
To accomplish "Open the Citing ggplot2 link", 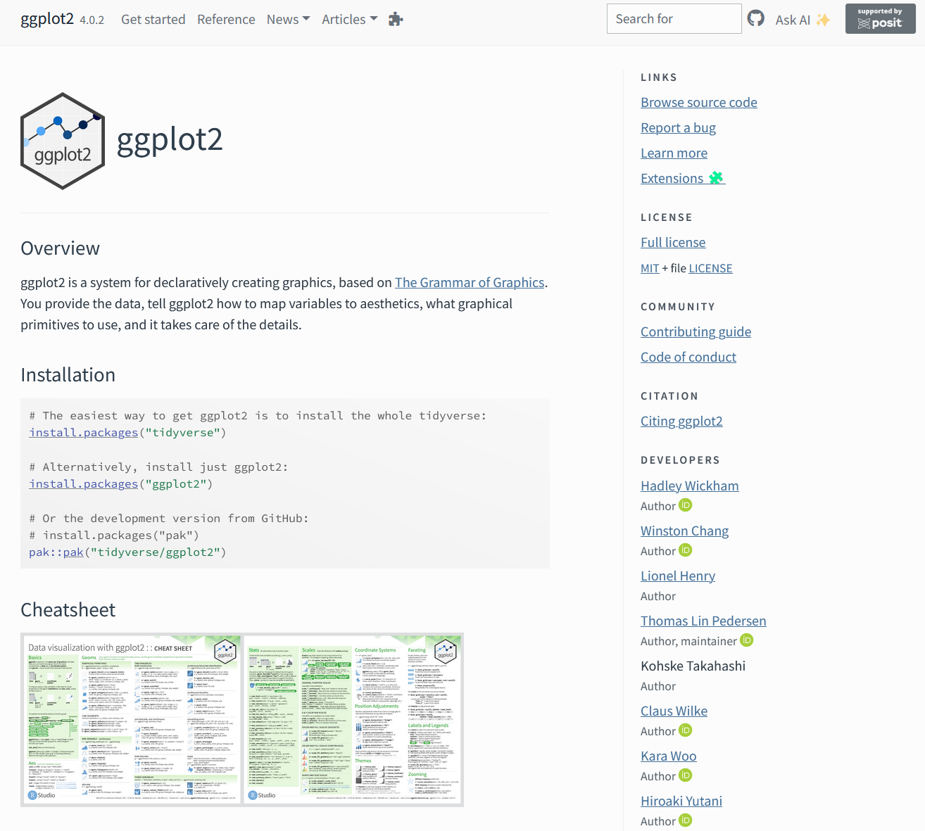I will pos(681,420).
